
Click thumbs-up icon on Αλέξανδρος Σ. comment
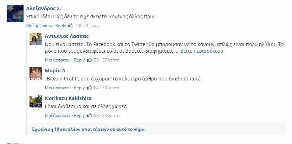point(71,26)
